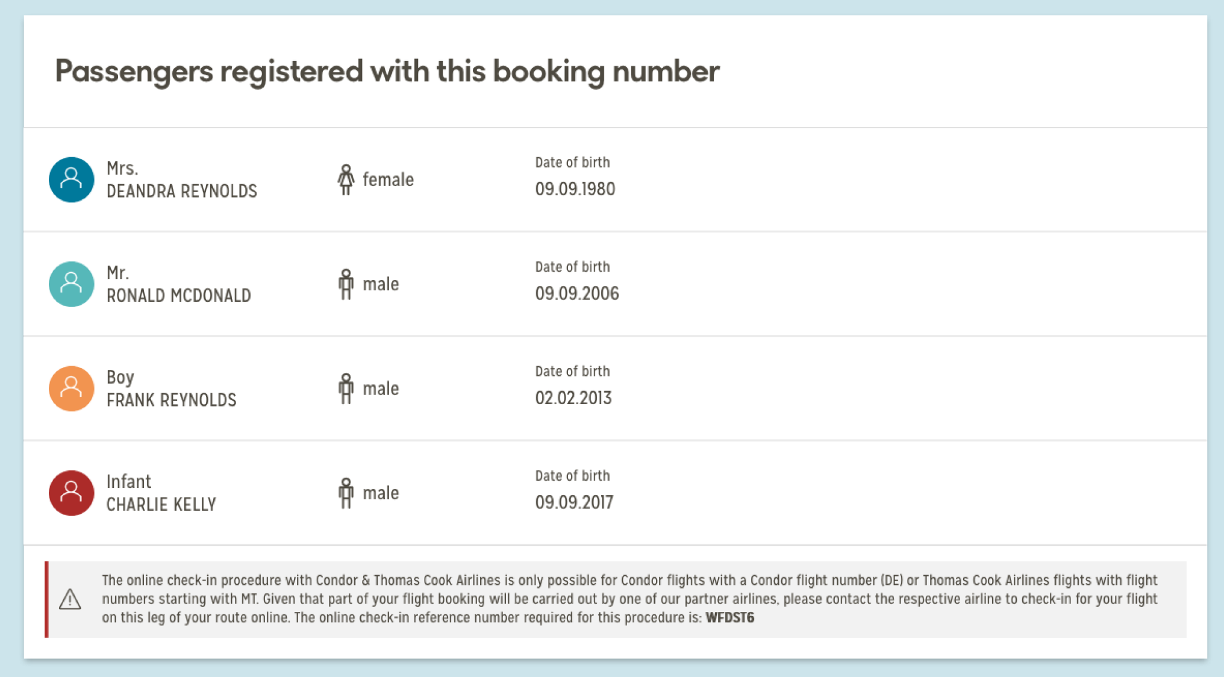
Task: Click the check-in reference number WFDST6
Action: point(729,618)
